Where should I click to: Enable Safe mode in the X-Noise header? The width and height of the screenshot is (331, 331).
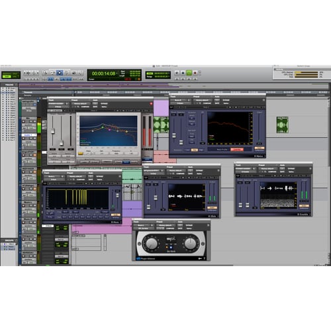(x=217, y=103)
